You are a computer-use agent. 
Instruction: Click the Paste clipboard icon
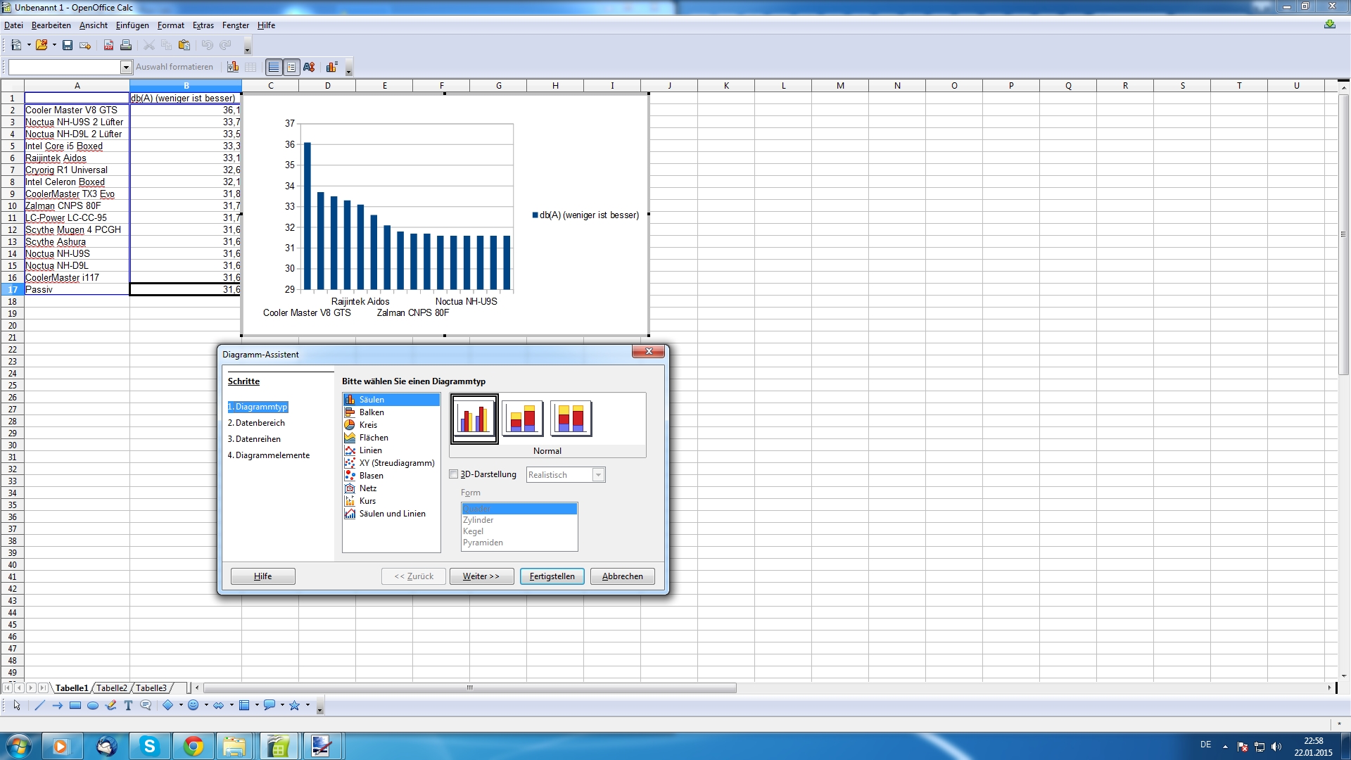coord(184,45)
